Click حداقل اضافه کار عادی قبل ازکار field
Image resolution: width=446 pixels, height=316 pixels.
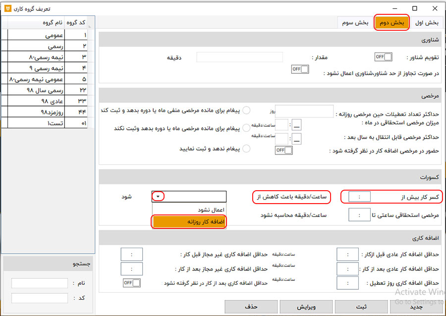(347, 254)
